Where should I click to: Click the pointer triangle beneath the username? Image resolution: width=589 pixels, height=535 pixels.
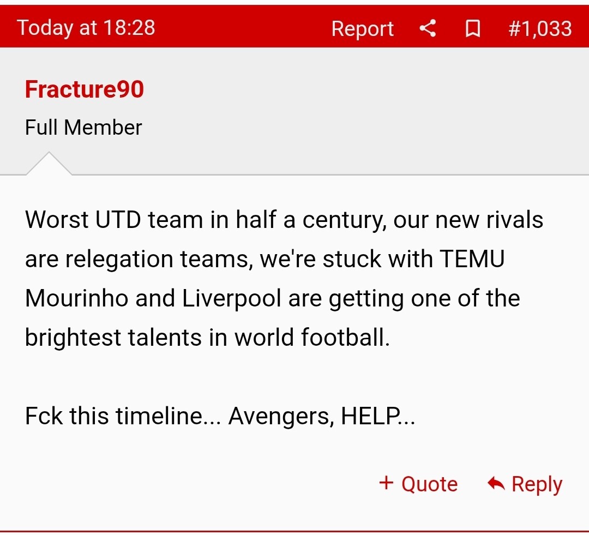pos(49,164)
